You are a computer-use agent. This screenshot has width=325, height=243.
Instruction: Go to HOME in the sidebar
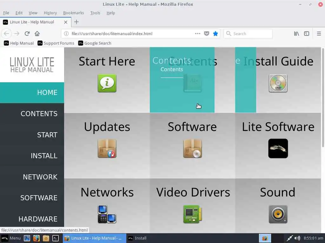pyautogui.click(x=32, y=93)
